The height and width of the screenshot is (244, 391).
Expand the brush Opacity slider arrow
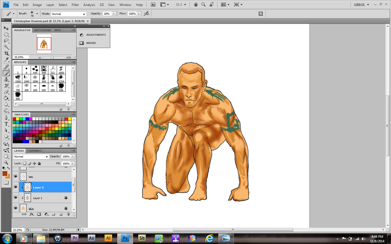click(114, 14)
